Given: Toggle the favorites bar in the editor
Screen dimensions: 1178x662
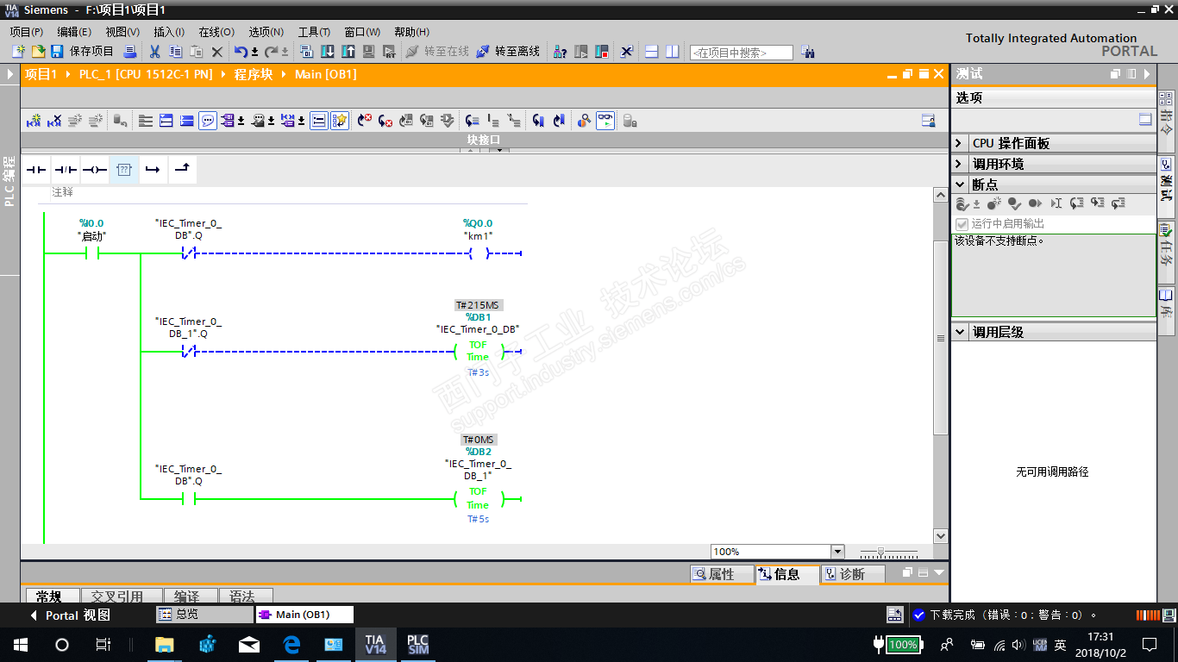Looking at the screenshot, I should coord(340,121).
